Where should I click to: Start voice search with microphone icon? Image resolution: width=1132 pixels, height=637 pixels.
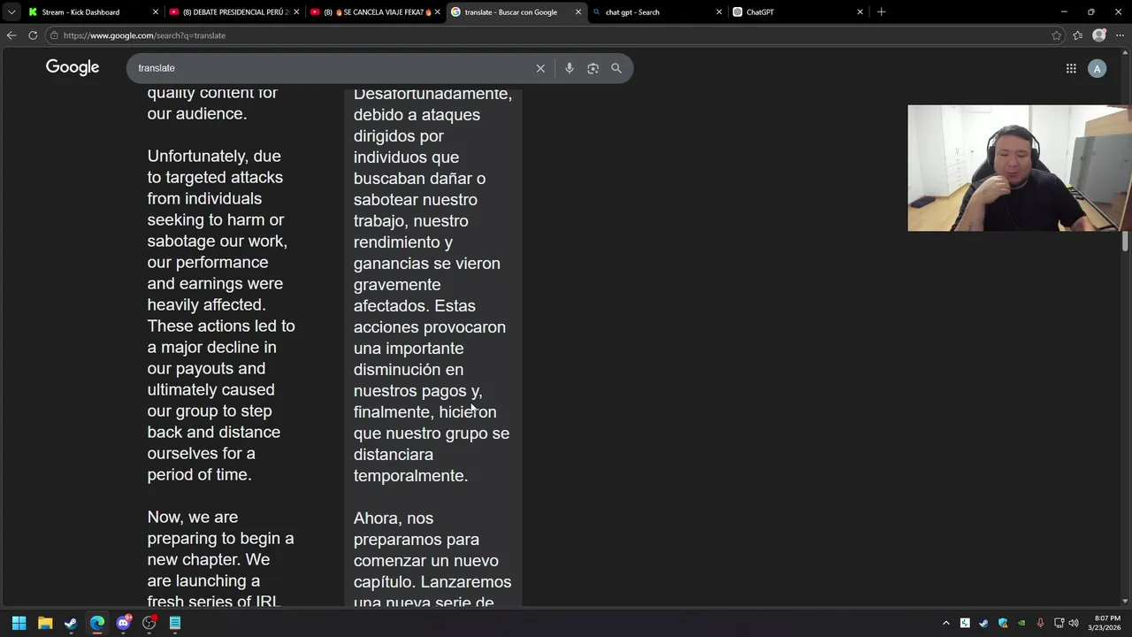[x=569, y=68]
